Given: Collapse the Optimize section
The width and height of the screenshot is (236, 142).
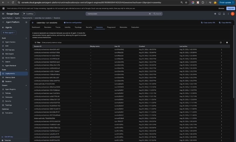Looking at the screenshot, I should coord(26,109).
